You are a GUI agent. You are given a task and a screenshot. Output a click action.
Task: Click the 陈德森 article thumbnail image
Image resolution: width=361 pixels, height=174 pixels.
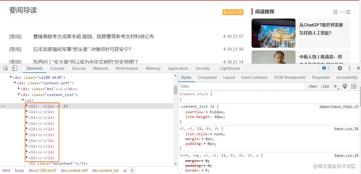click(x=273, y=57)
